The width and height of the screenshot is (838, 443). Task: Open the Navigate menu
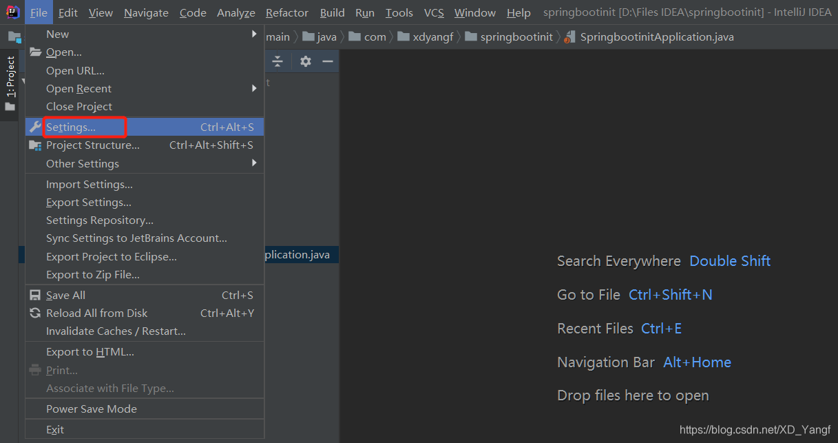[x=146, y=12]
